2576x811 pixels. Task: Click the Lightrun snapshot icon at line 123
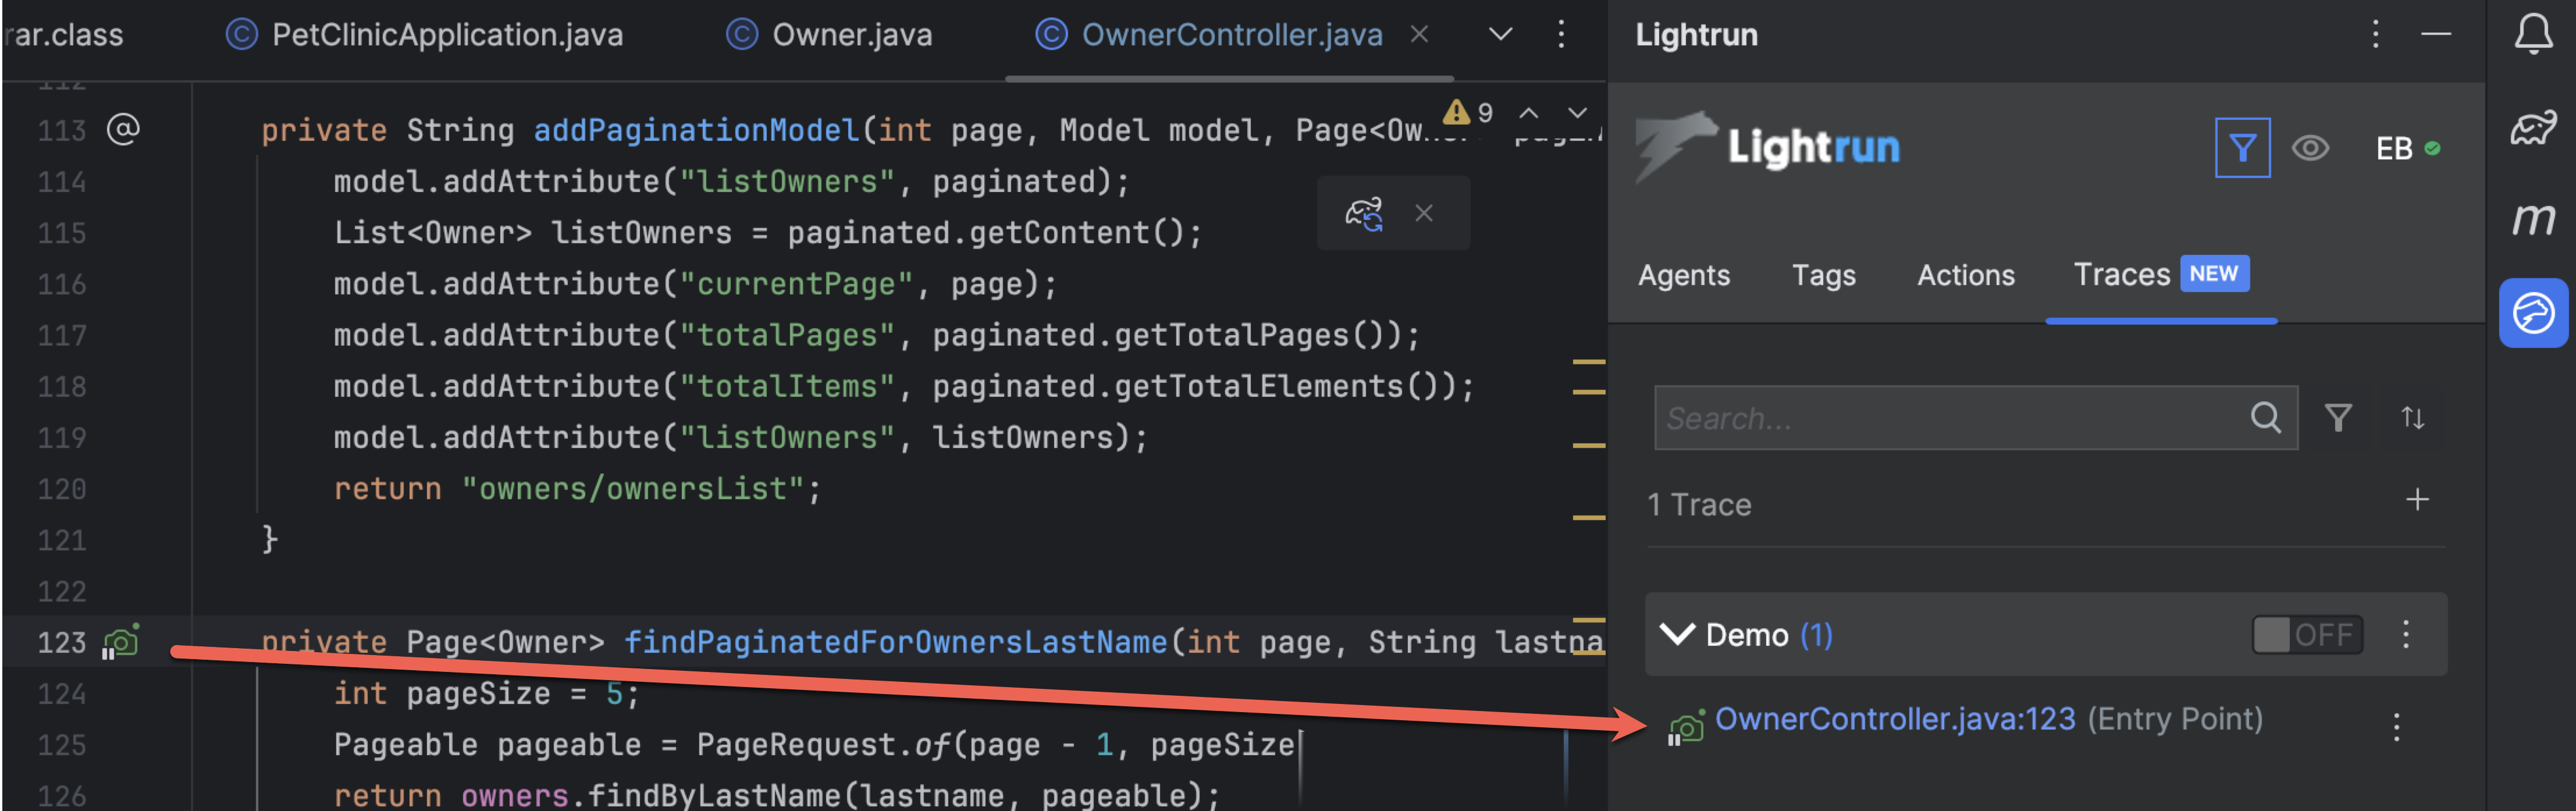(x=121, y=642)
